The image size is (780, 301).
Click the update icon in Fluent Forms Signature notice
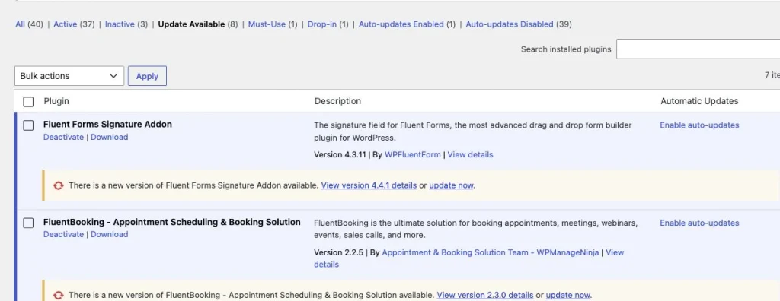[59, 185]
